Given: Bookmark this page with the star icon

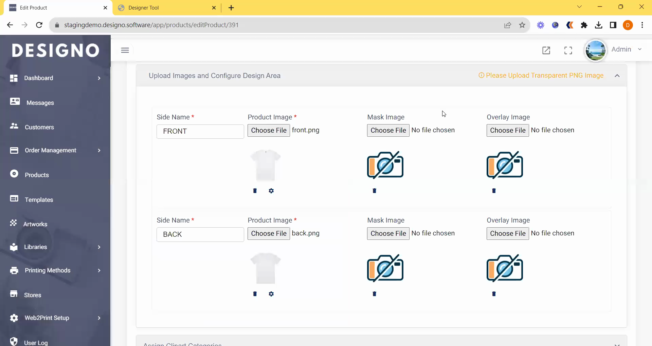Looking at the screenshot, I should 522,25.
